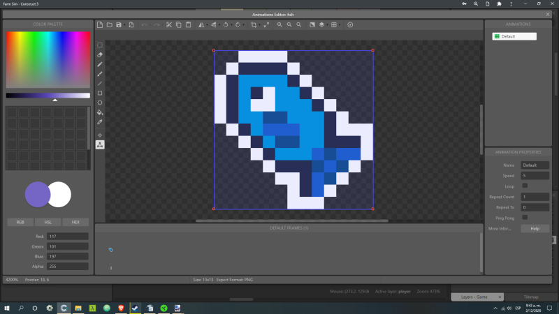
Task: Click the Crop icon in toolbar
Action: click(254, 24)
